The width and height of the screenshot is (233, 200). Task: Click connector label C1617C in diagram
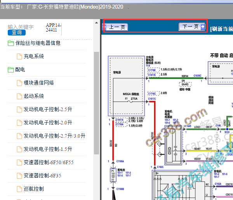(152, 99)
